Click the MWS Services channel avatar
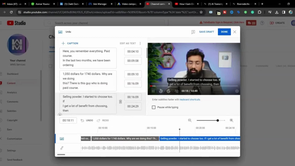 point(18,45)
